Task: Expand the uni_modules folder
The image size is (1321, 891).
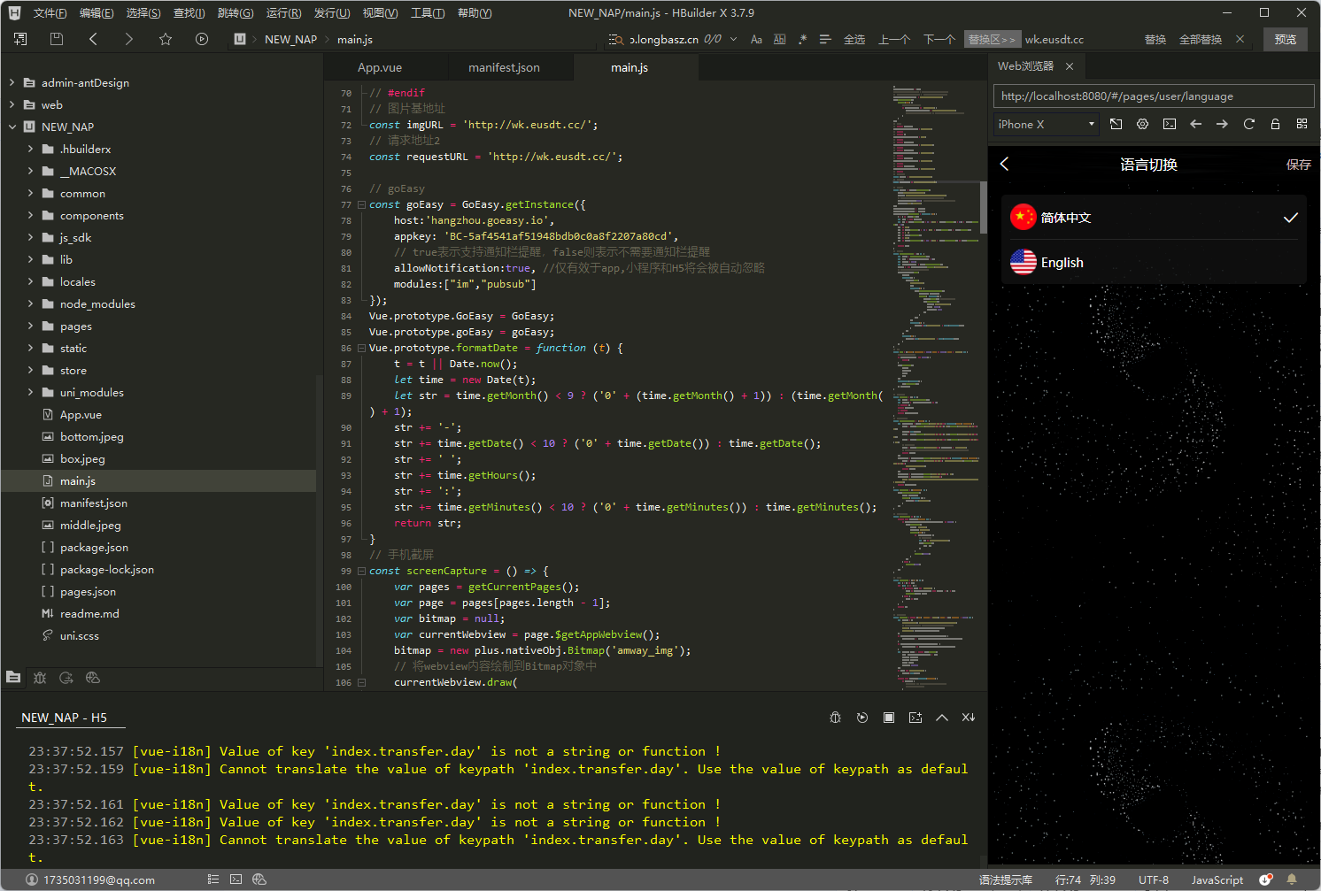Action: point(30,392)
